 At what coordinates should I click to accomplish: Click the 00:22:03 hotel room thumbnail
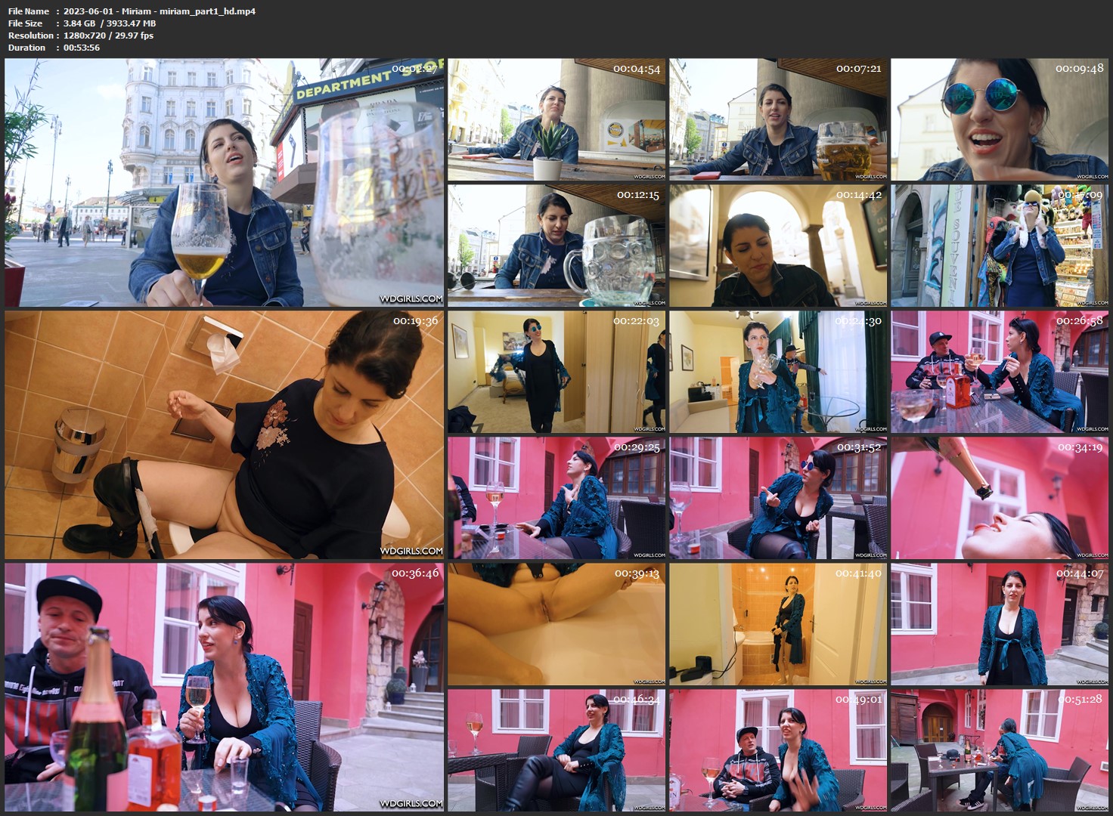pos(556,372)
